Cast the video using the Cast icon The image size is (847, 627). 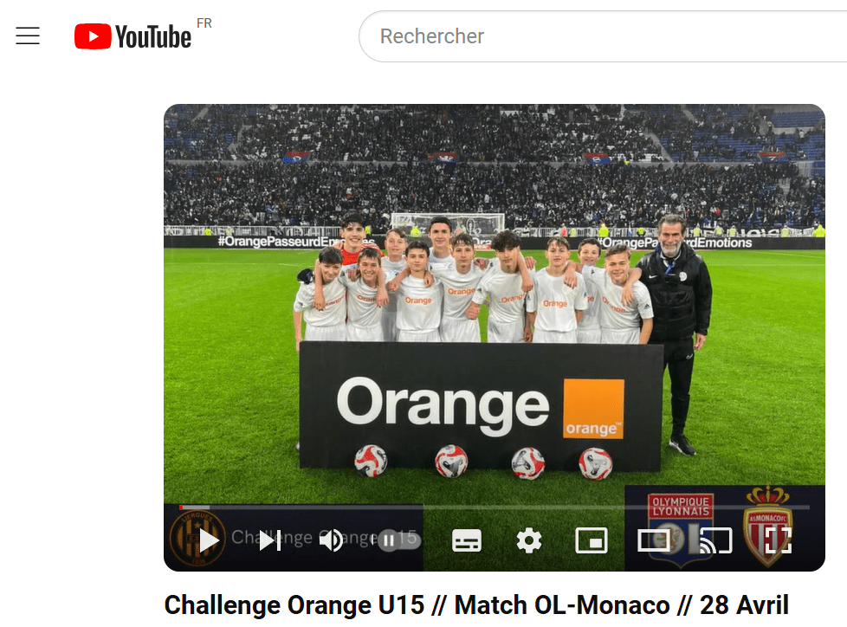point(715,540)
